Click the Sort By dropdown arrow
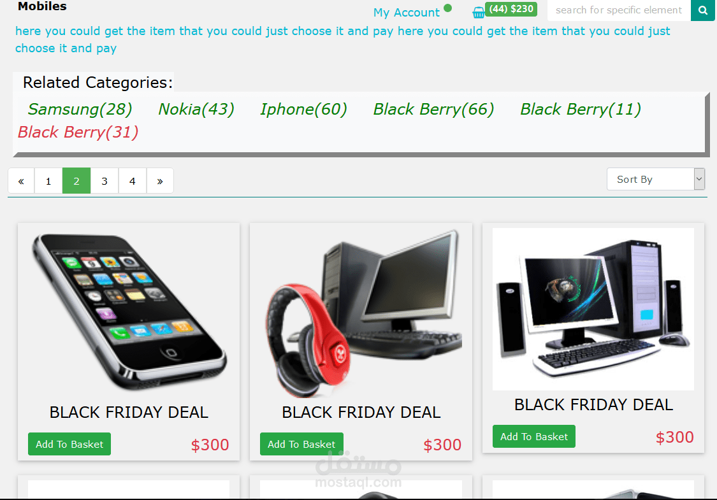717x500 pixels. click(x=699, y=179)
